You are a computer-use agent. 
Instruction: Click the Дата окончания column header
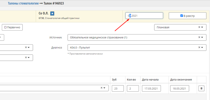181,80
